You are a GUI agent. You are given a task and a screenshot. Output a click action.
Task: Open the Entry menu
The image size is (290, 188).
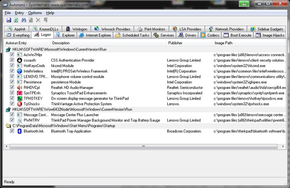[x=19, y=13]
